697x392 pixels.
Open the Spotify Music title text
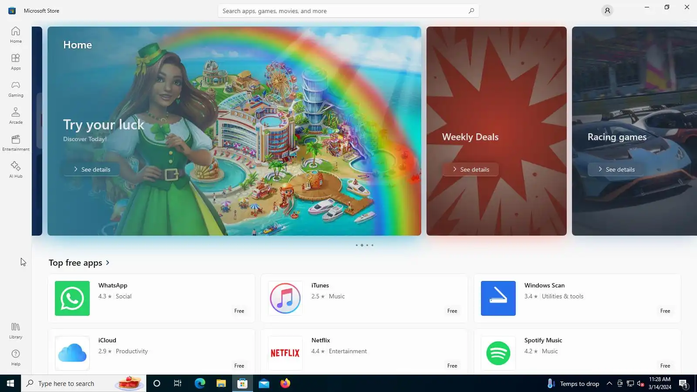click(543, 340)
